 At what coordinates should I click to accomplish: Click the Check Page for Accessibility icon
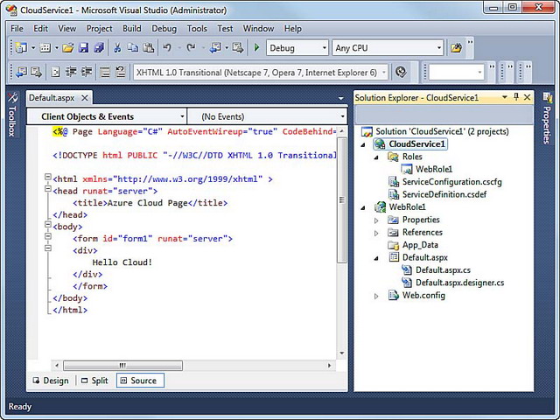(401, 72)
